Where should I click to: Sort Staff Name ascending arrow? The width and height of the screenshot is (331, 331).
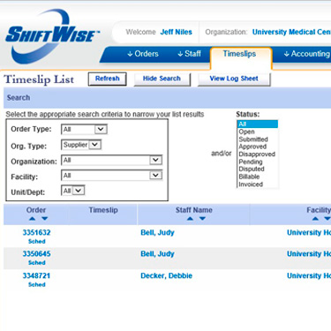(x=190, y=219)
